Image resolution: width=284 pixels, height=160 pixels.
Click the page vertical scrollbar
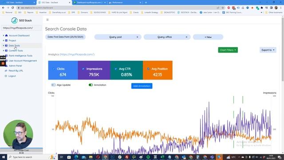283,49
